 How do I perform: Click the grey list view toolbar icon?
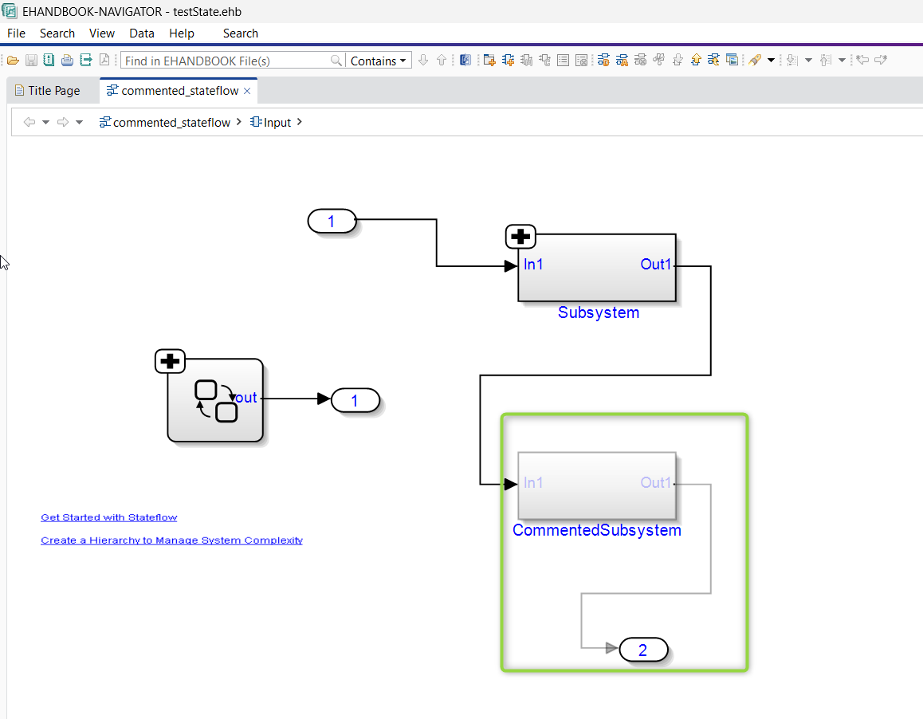coord(563,60)
